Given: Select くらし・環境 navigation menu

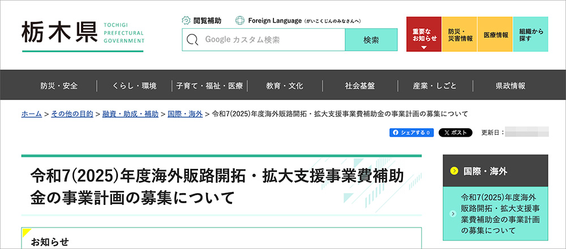Looking at the screenshot, I should 134,86.
